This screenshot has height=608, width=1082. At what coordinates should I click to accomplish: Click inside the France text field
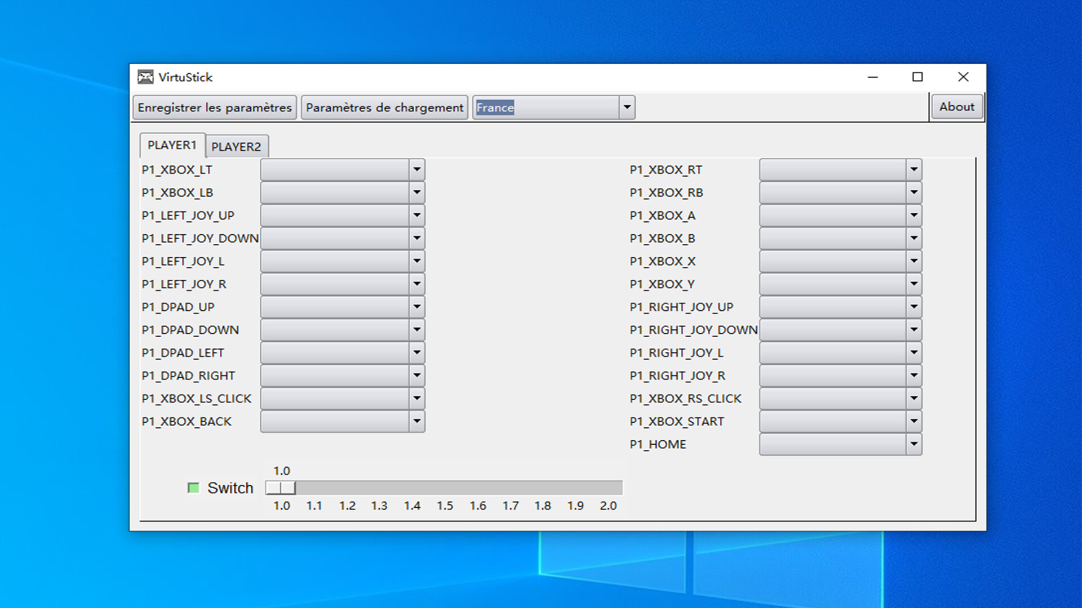tap(541, 108)
